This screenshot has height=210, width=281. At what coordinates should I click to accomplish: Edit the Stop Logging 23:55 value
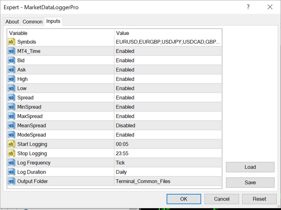(x=122, y=153)
